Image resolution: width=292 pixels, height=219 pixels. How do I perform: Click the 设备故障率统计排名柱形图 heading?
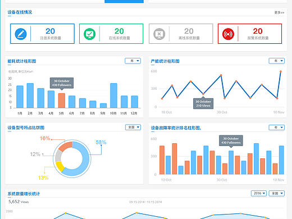point(176,128)
